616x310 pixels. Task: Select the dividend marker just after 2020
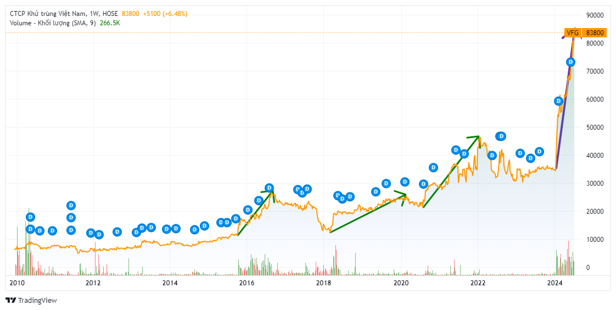(x=405, y=182)
